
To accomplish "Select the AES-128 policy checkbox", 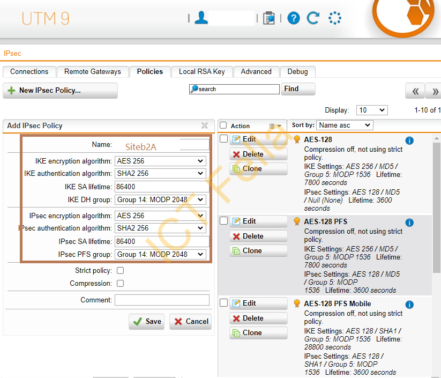I will pos(223,138).
